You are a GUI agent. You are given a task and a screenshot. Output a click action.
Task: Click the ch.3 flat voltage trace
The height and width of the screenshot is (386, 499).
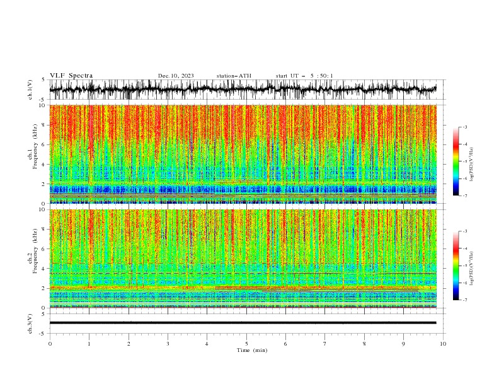[x=243, y=323]
